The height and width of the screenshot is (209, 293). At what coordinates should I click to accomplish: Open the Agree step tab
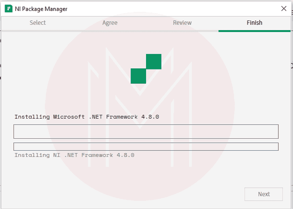click(110, 23)
